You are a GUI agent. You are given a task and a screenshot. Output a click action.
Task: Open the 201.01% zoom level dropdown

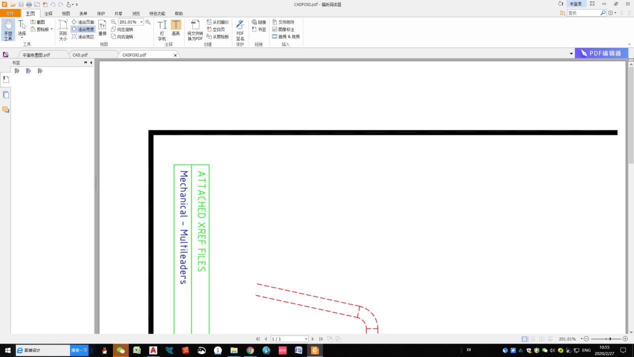142,22
